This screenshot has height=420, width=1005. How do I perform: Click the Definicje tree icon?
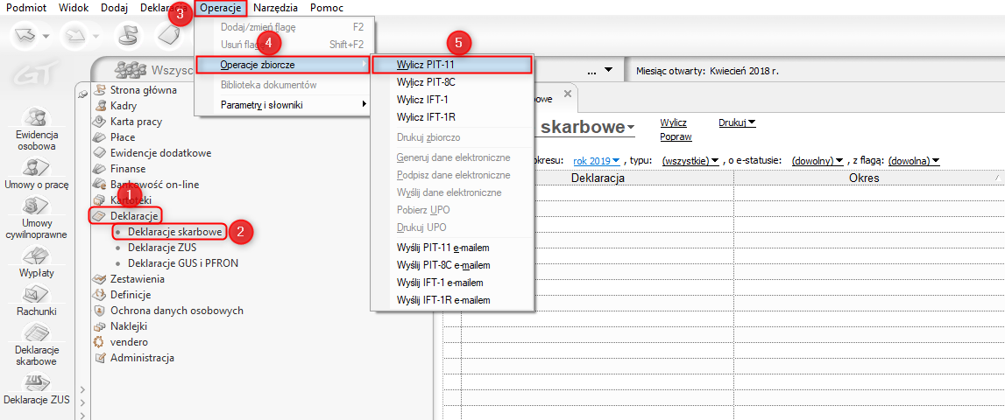(99, 295)
